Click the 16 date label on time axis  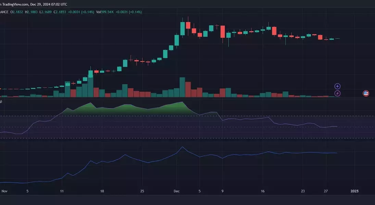263,191
